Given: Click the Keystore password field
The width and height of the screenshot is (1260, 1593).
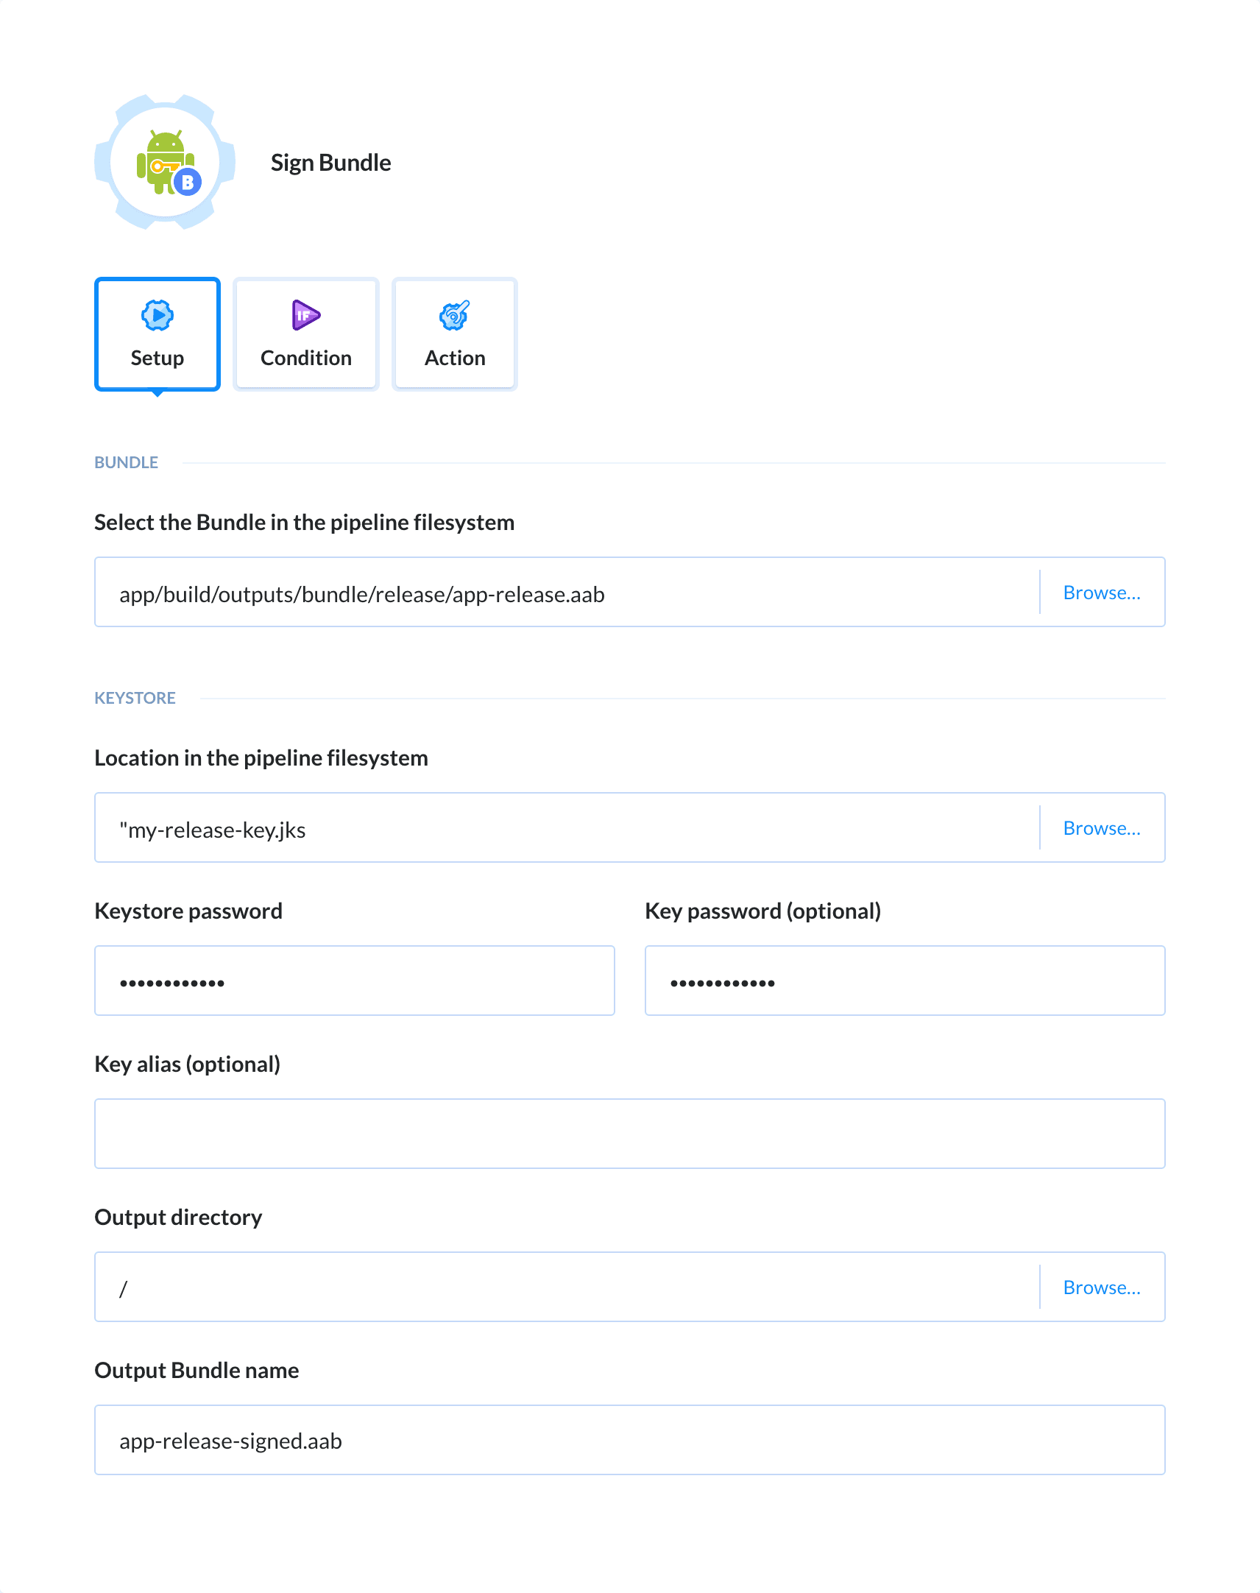Looking at the screenshot, I should pos(354,980).
